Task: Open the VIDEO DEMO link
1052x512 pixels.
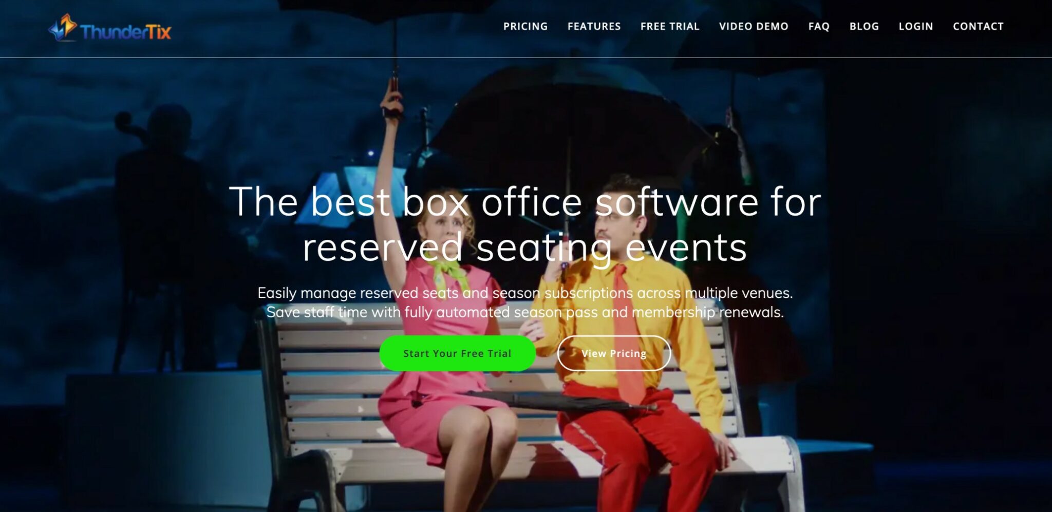Action: 753,26
